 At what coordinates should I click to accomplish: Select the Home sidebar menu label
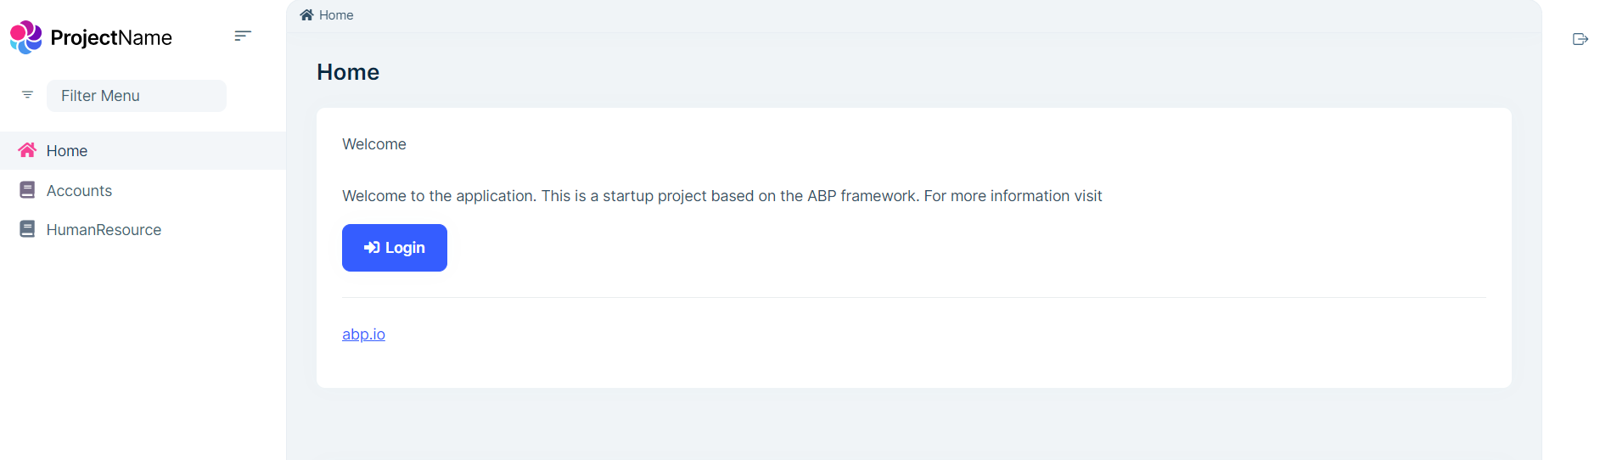[x=67, y=151]
